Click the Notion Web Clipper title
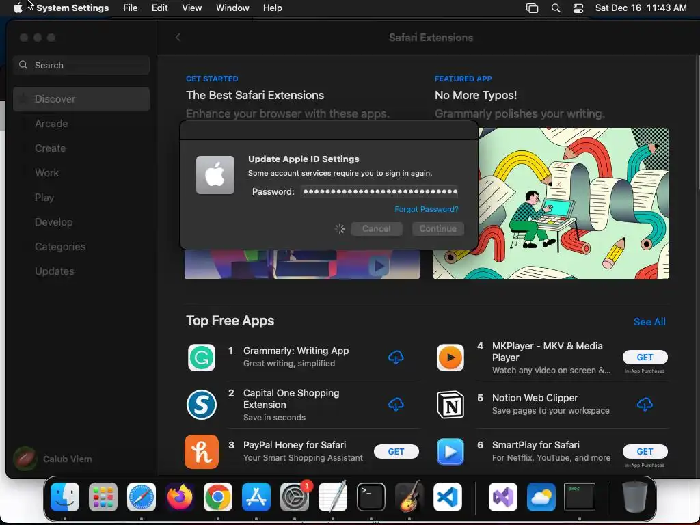700x525 pixels. click(535, 398)
